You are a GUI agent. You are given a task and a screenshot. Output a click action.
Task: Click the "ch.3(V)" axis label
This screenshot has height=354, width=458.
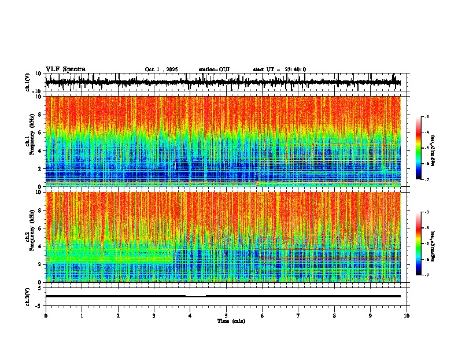point(28,297)
